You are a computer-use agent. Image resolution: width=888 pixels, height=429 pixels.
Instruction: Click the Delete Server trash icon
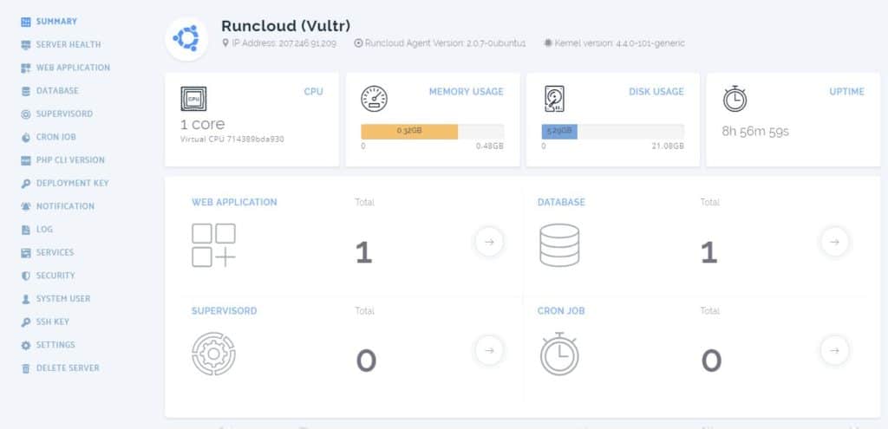click(25, 368)
